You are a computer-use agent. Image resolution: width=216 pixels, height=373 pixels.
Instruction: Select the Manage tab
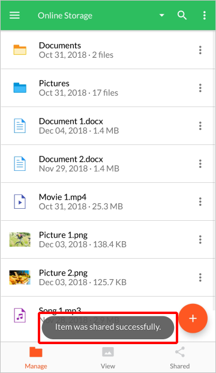[x=36, y=358]
